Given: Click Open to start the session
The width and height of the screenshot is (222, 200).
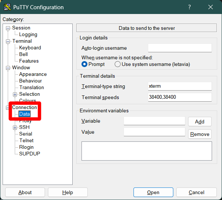Looking at the screenshot, I should [153, 192].
